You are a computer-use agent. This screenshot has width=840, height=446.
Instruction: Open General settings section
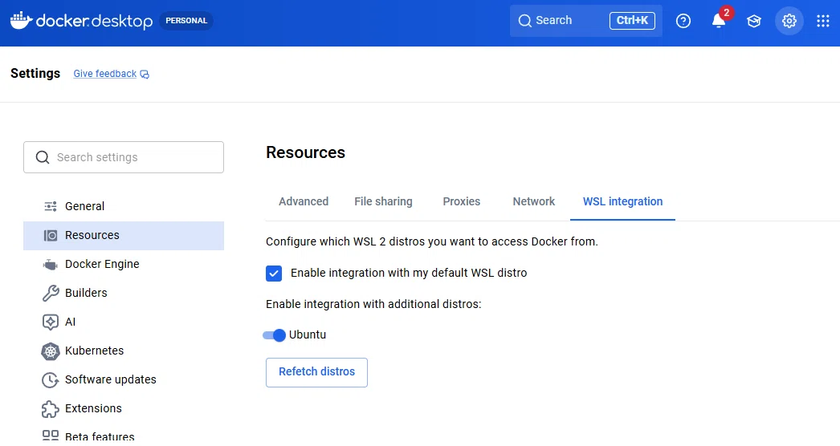(124, 206)
